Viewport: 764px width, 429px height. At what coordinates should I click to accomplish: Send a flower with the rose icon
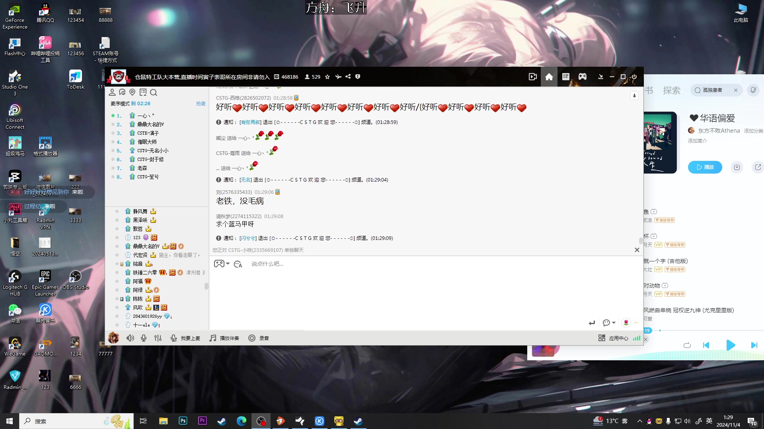coord(626,323)
